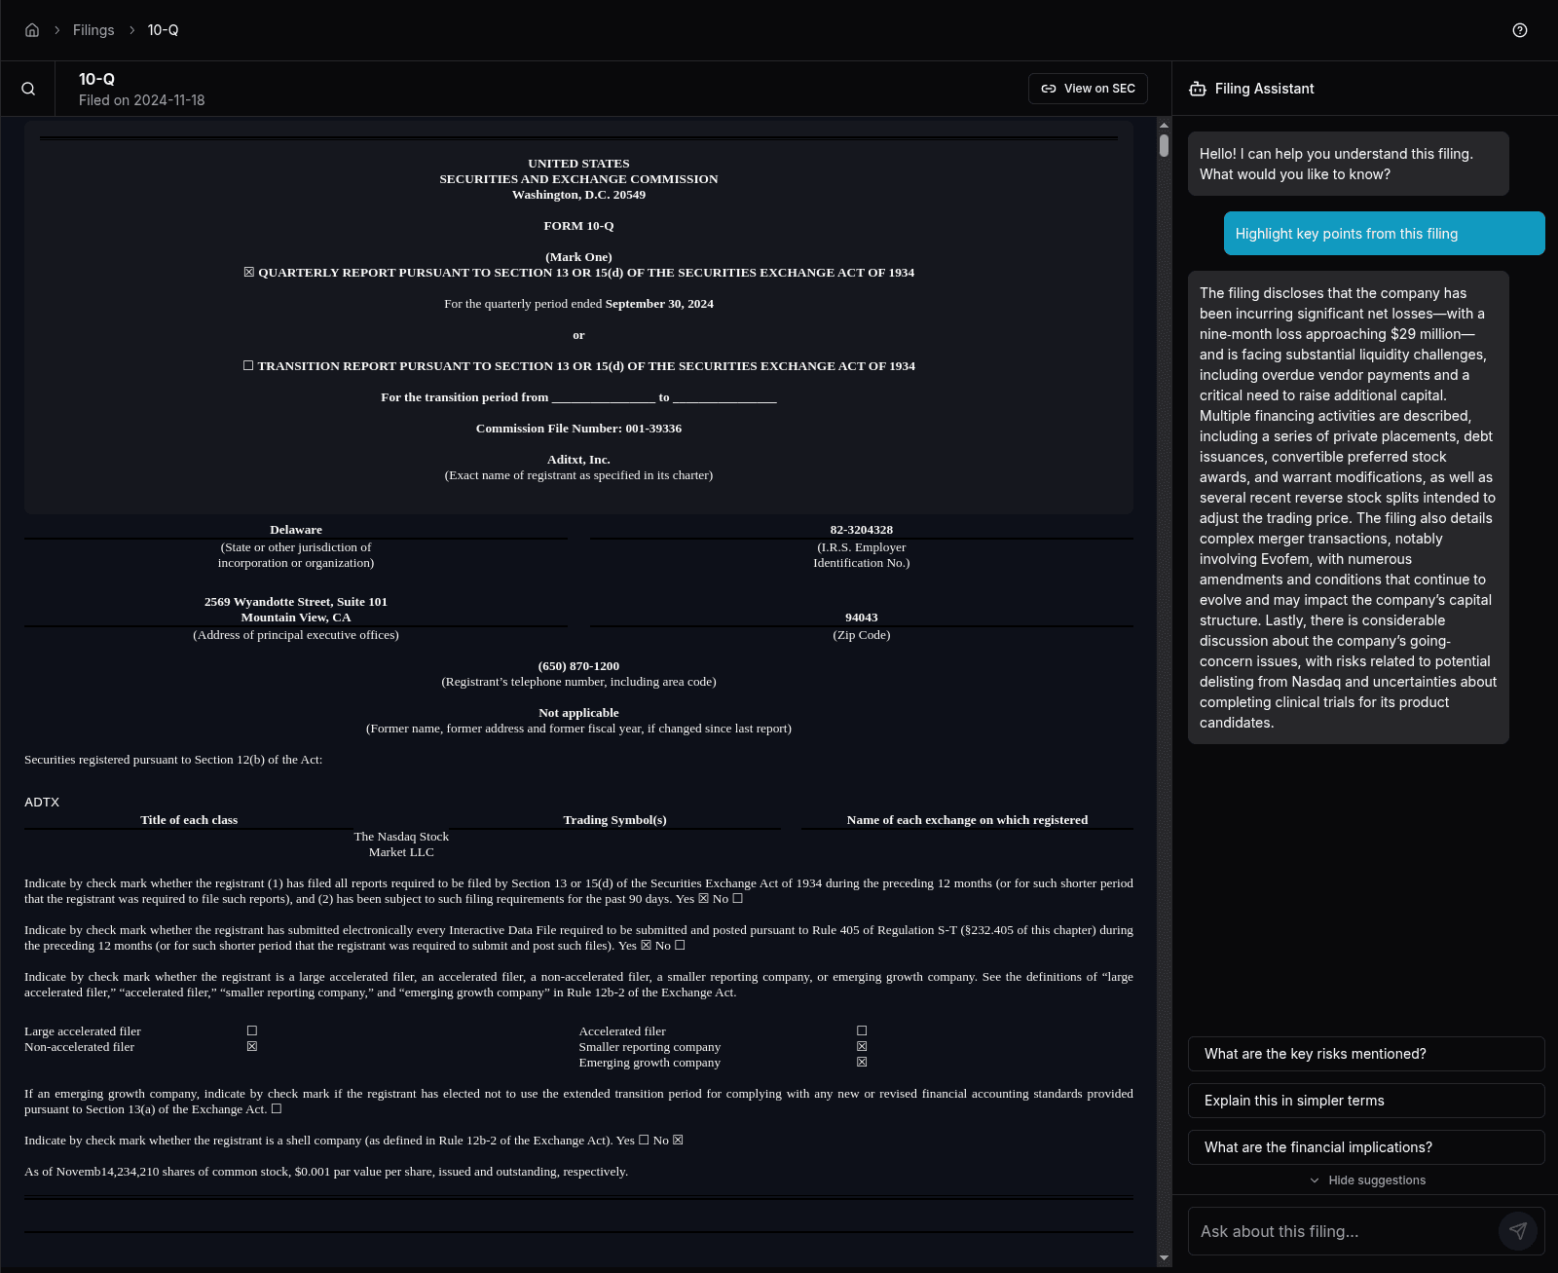The image size is (1558, 1273).
Task: Go to the home icon in breadcrumb
Action: click(32, 30)
